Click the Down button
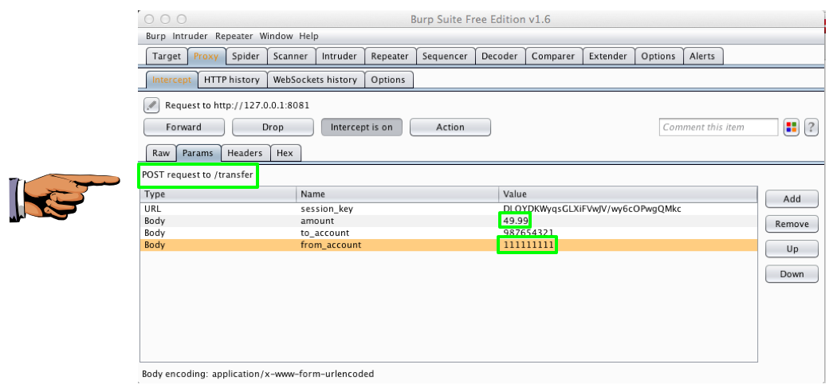 [792, 274]
